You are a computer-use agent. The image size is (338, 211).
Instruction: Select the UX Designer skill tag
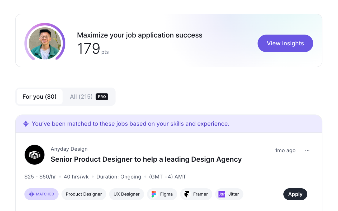(126, 194)
